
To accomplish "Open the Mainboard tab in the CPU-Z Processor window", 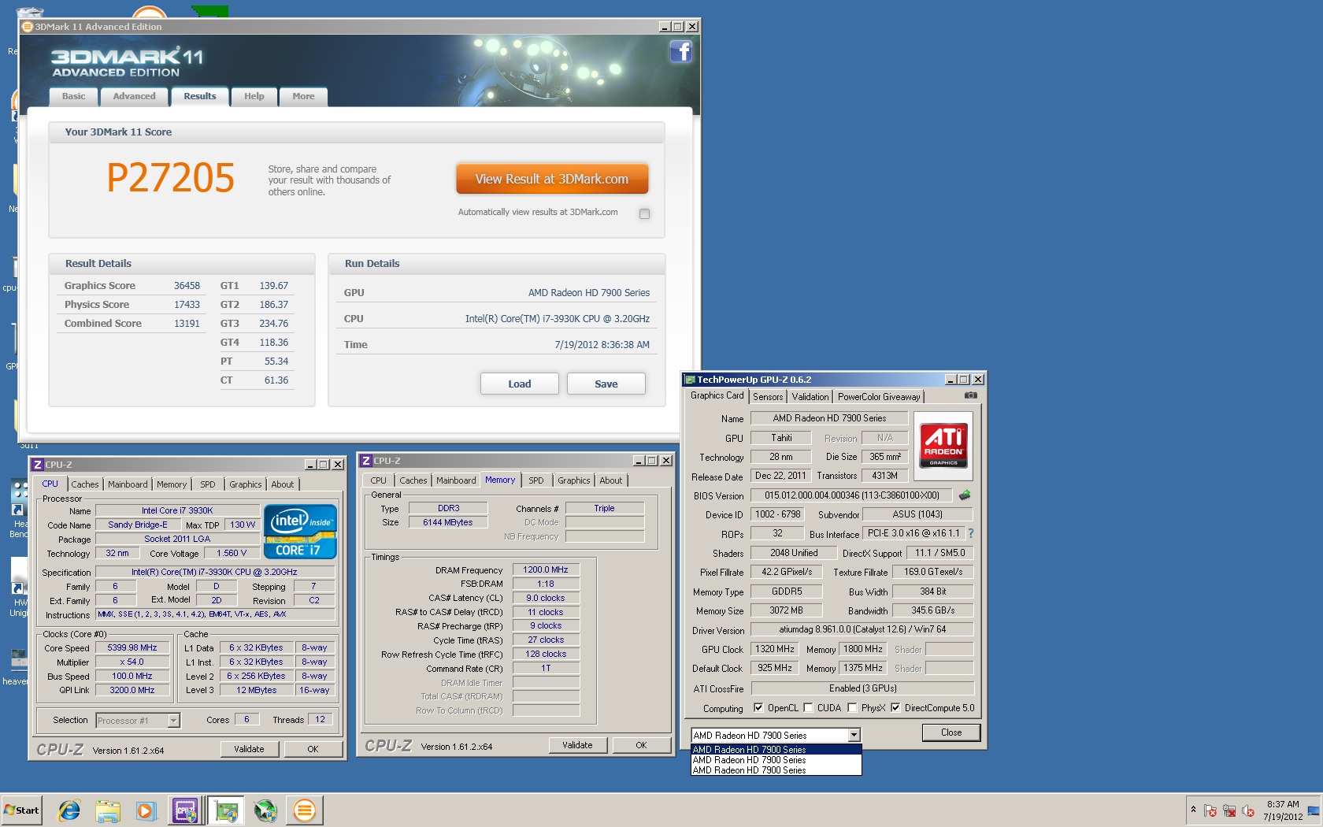I will click(x=128, y=484).
